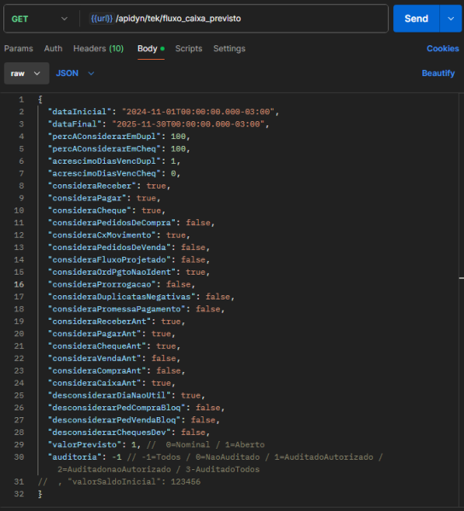This screenshot has width=464, height=511.
Task: Click the percAConsiderarEmDupl value 100
Action: pos(178,136)
